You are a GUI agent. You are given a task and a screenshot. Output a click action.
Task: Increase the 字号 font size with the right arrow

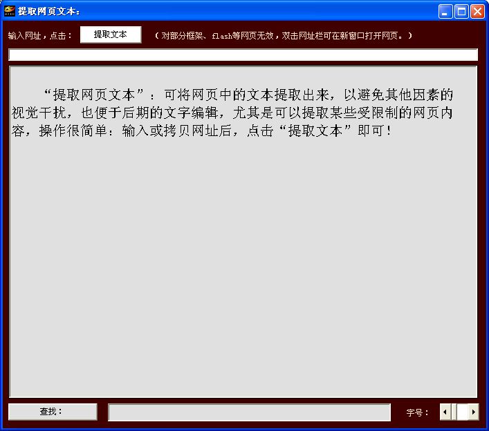473,412
